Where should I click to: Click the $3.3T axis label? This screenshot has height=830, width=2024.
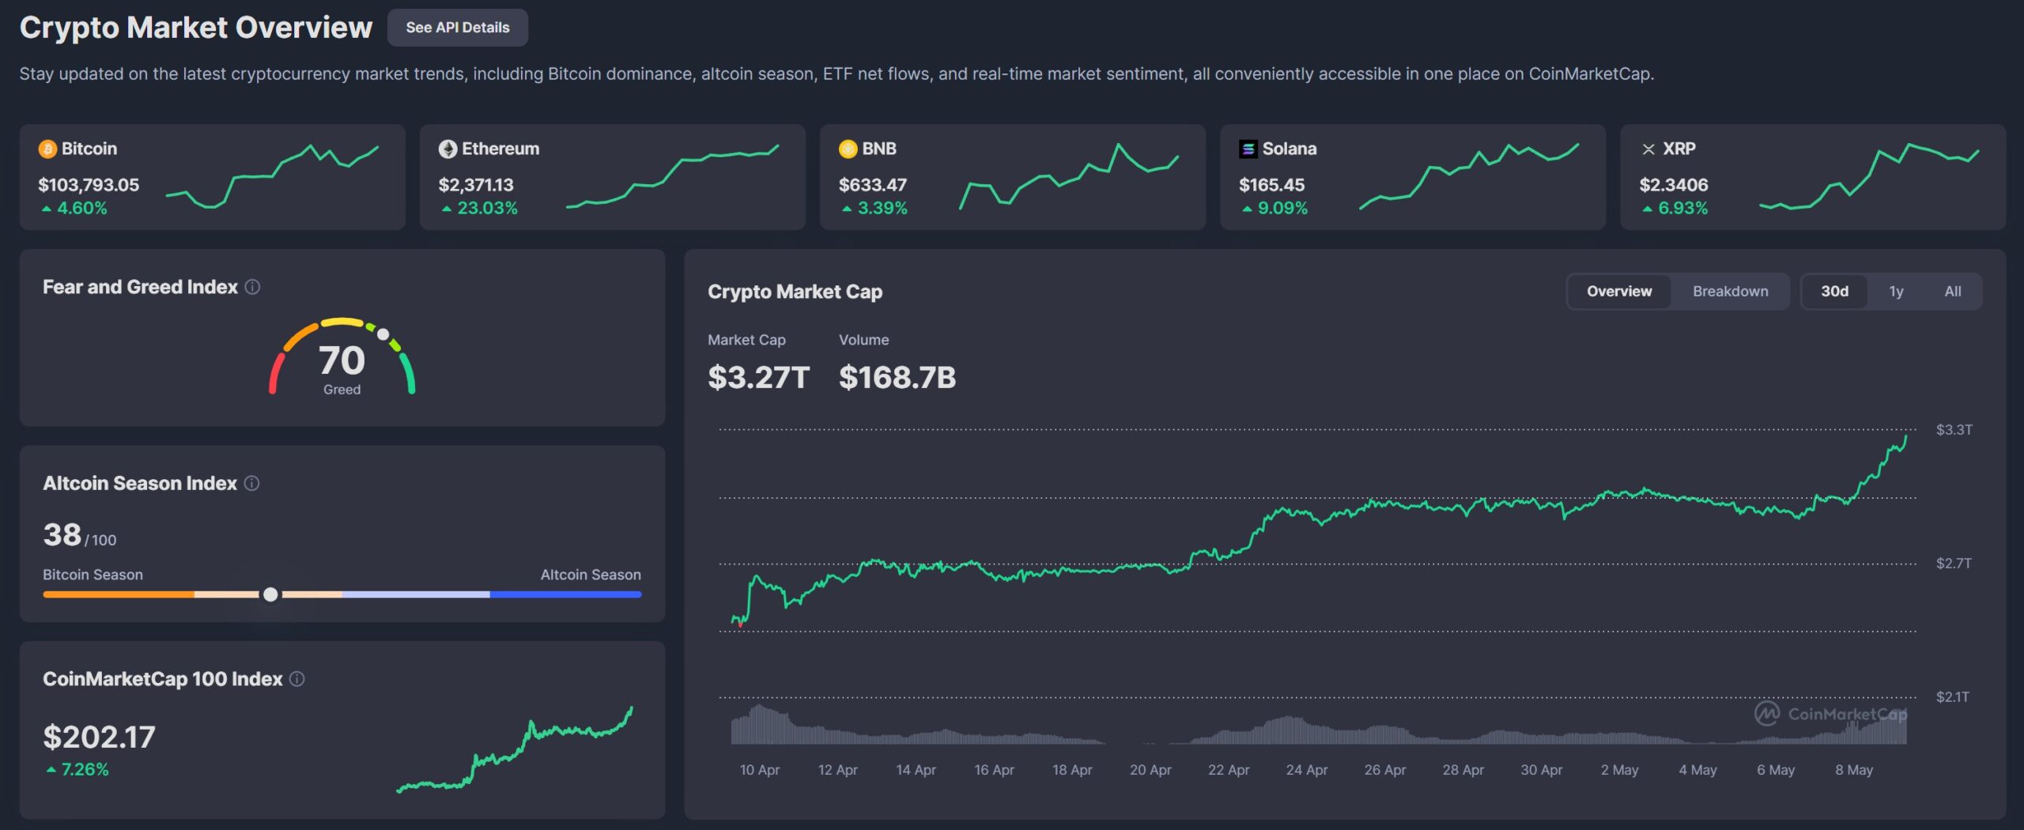[x=1954, y=430]
